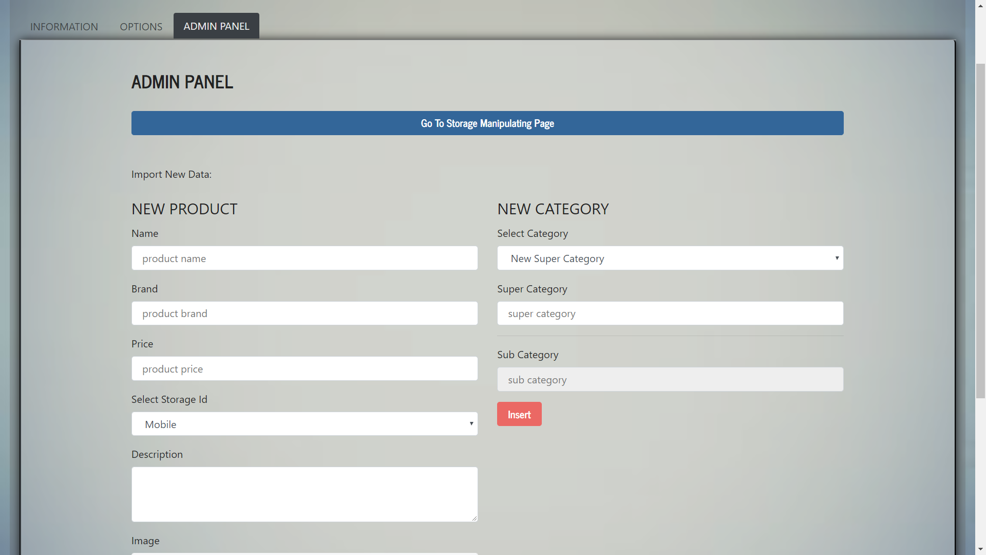Click the Price label
This screenshot has width=986, height=555.
click(142, 344)
